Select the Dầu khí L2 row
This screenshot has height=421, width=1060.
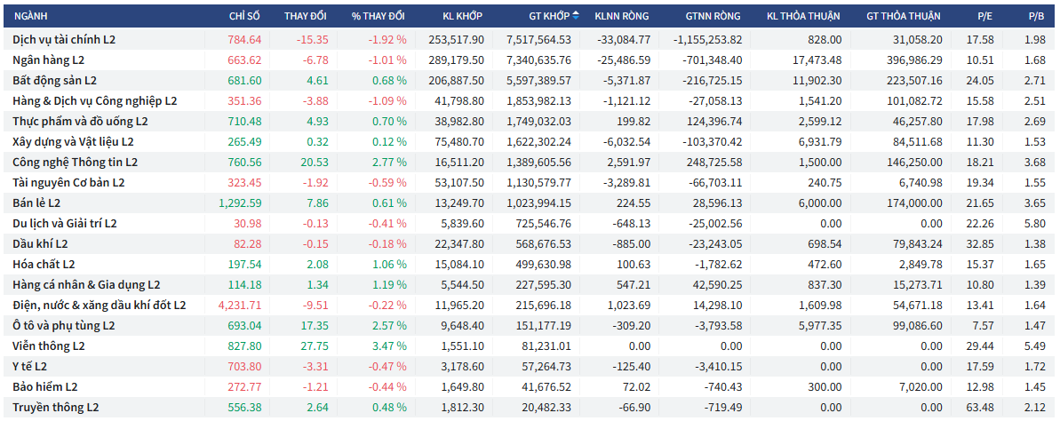[40, 243]
